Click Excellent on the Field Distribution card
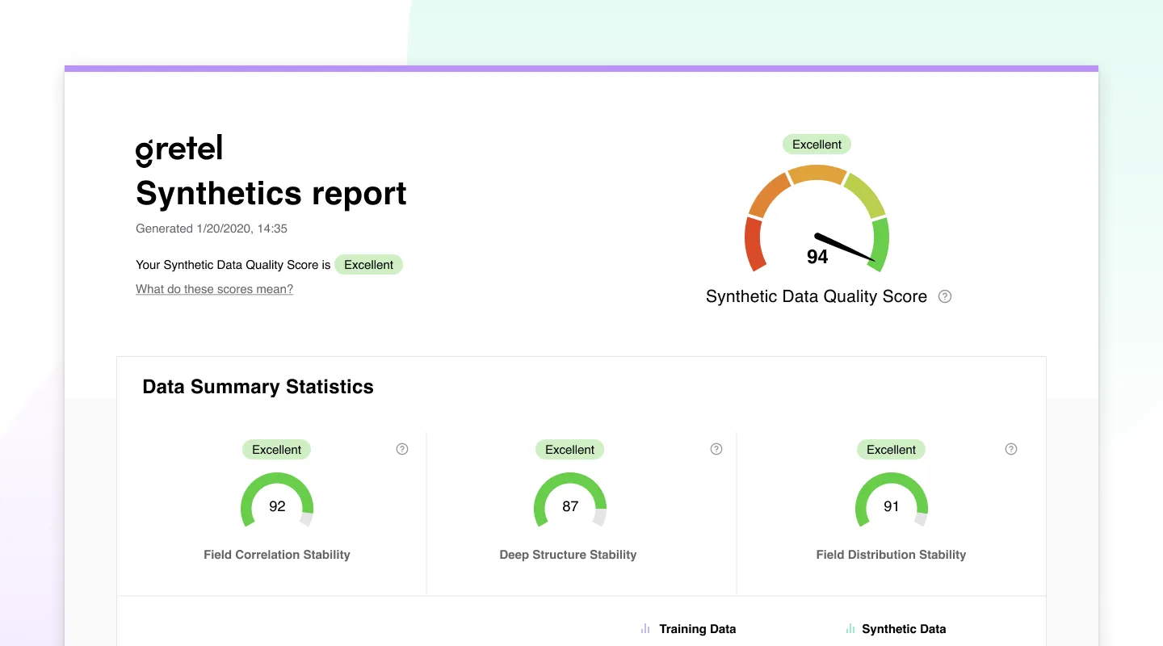Image resolution: width=1163 pixels, height=646 pixels. pyautogui.click(x=891, y=450)
